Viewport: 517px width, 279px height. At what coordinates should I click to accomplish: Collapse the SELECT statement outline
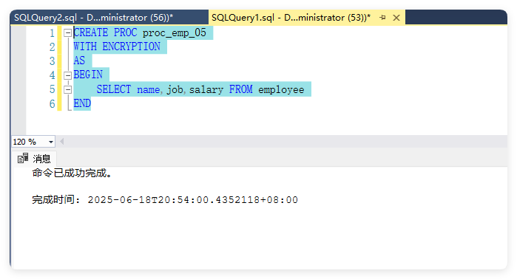(67, 89)
